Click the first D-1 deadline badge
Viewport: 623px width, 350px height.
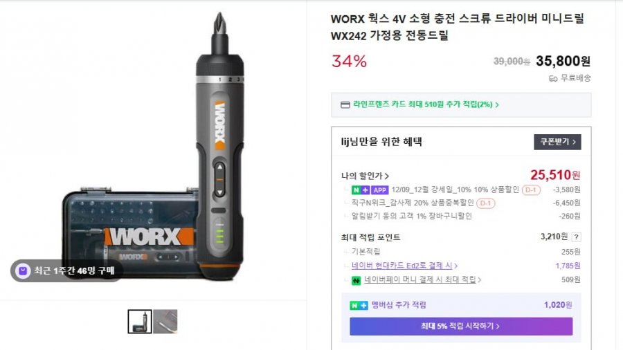(x=531, y=190)
